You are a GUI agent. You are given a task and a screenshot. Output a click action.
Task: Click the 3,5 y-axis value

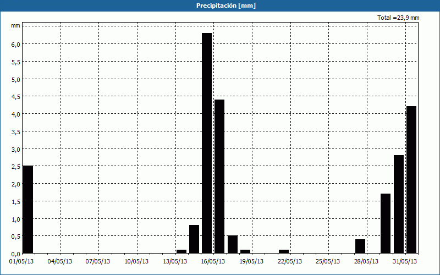coord(16,132)
